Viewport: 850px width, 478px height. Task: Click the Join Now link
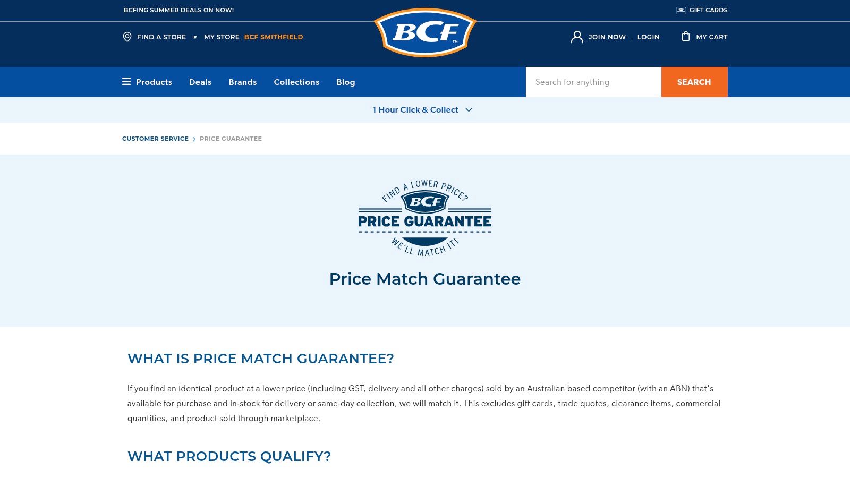(607, 37)
